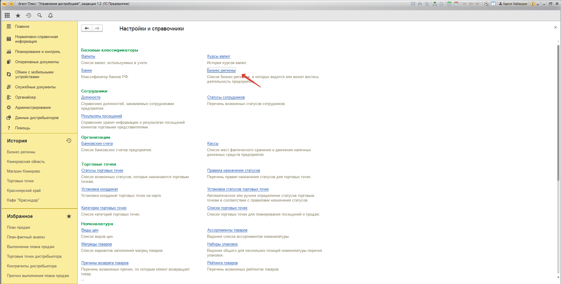Click the Save floppy disk icon
The width and height of the screenshot is (561, 284).
(413, 4)
